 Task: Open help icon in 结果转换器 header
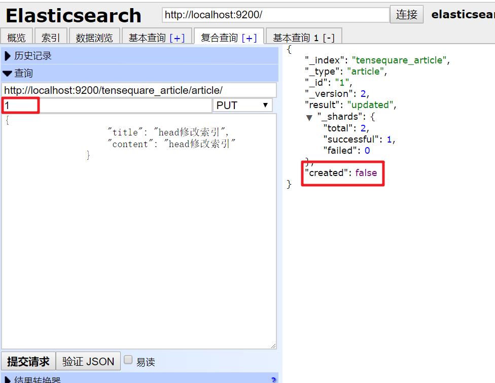coord(273,380)
